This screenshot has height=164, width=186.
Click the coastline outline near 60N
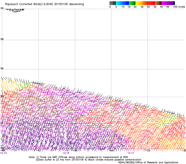click(x=14, y=10)
